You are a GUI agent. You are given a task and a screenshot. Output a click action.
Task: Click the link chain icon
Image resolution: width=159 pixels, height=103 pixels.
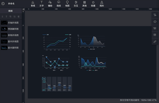coord(155,42)
